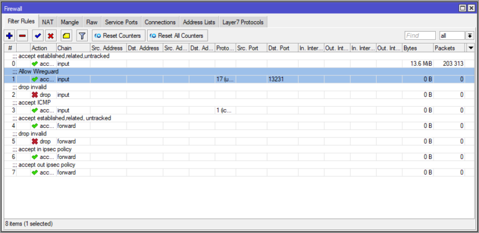
Task: Open the Connections tab
Action: click(160, 22)
